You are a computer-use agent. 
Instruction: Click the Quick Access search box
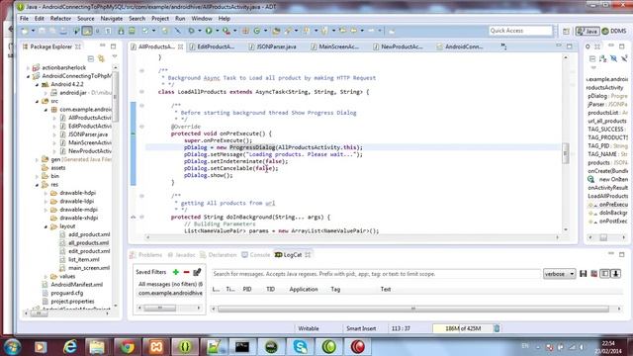pyautogui.click(x=520, y=31)
